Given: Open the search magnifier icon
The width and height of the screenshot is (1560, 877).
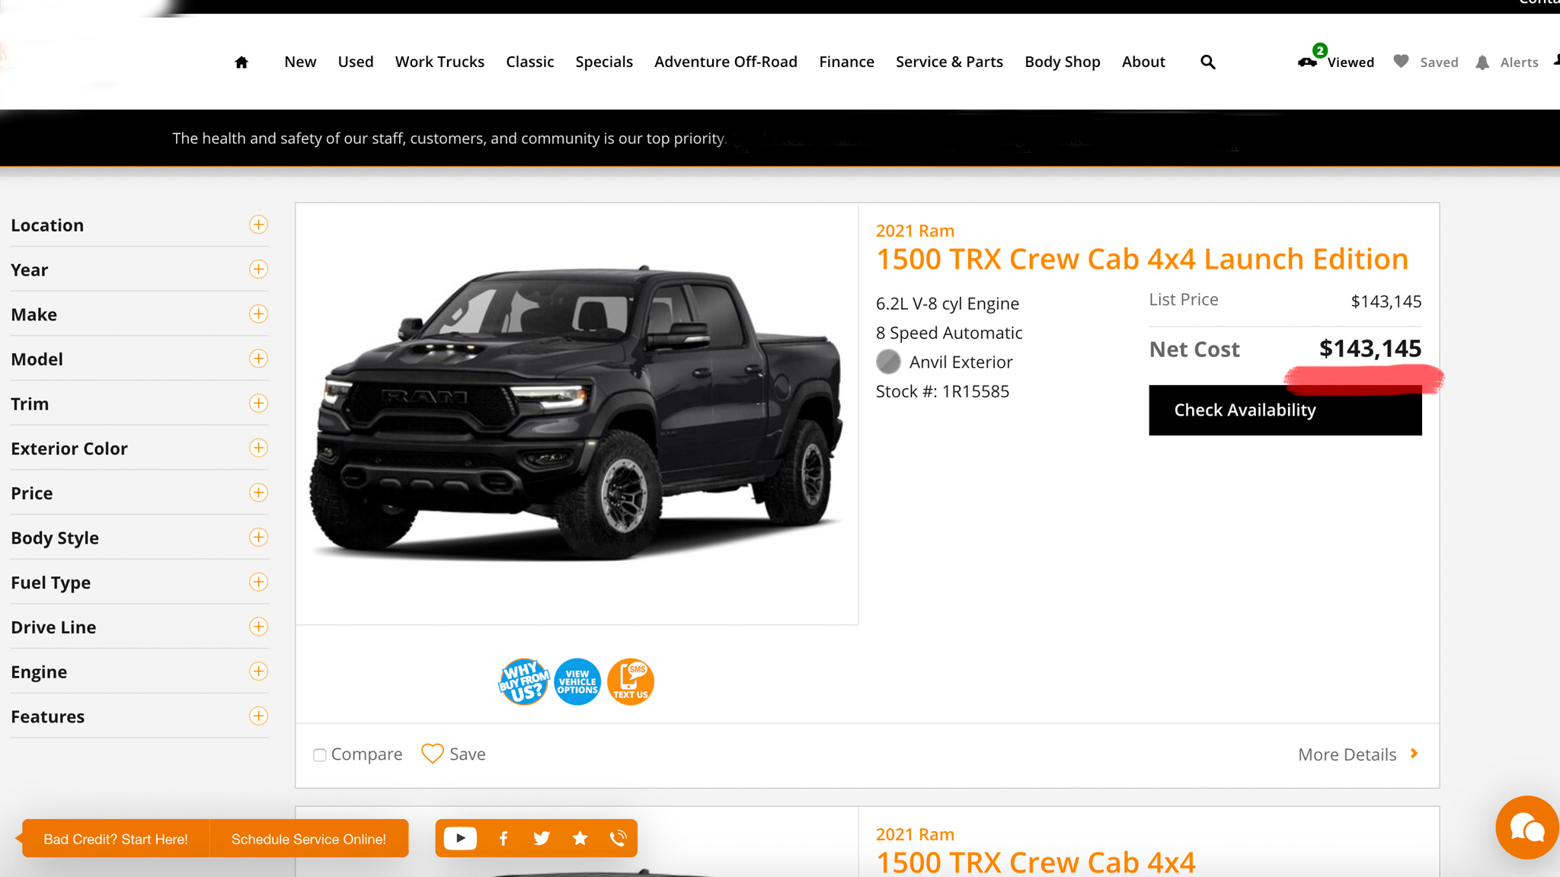Looking at the screenshot, I should coord(1208,62).
